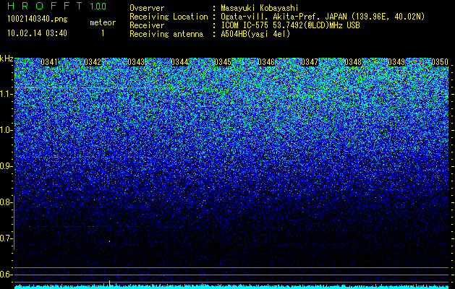Click the 0342 time marker

coord(93,62)
